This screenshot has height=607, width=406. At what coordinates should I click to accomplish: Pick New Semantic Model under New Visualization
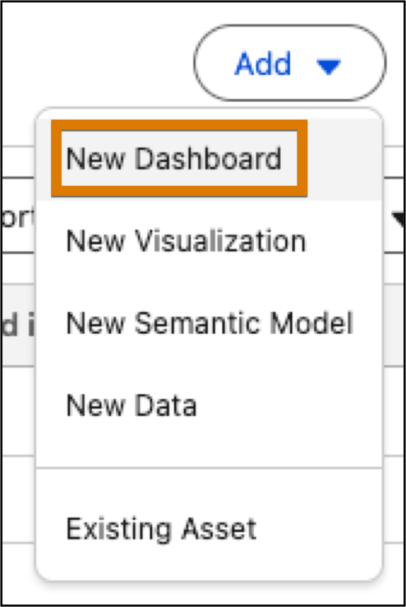[209, 324]
